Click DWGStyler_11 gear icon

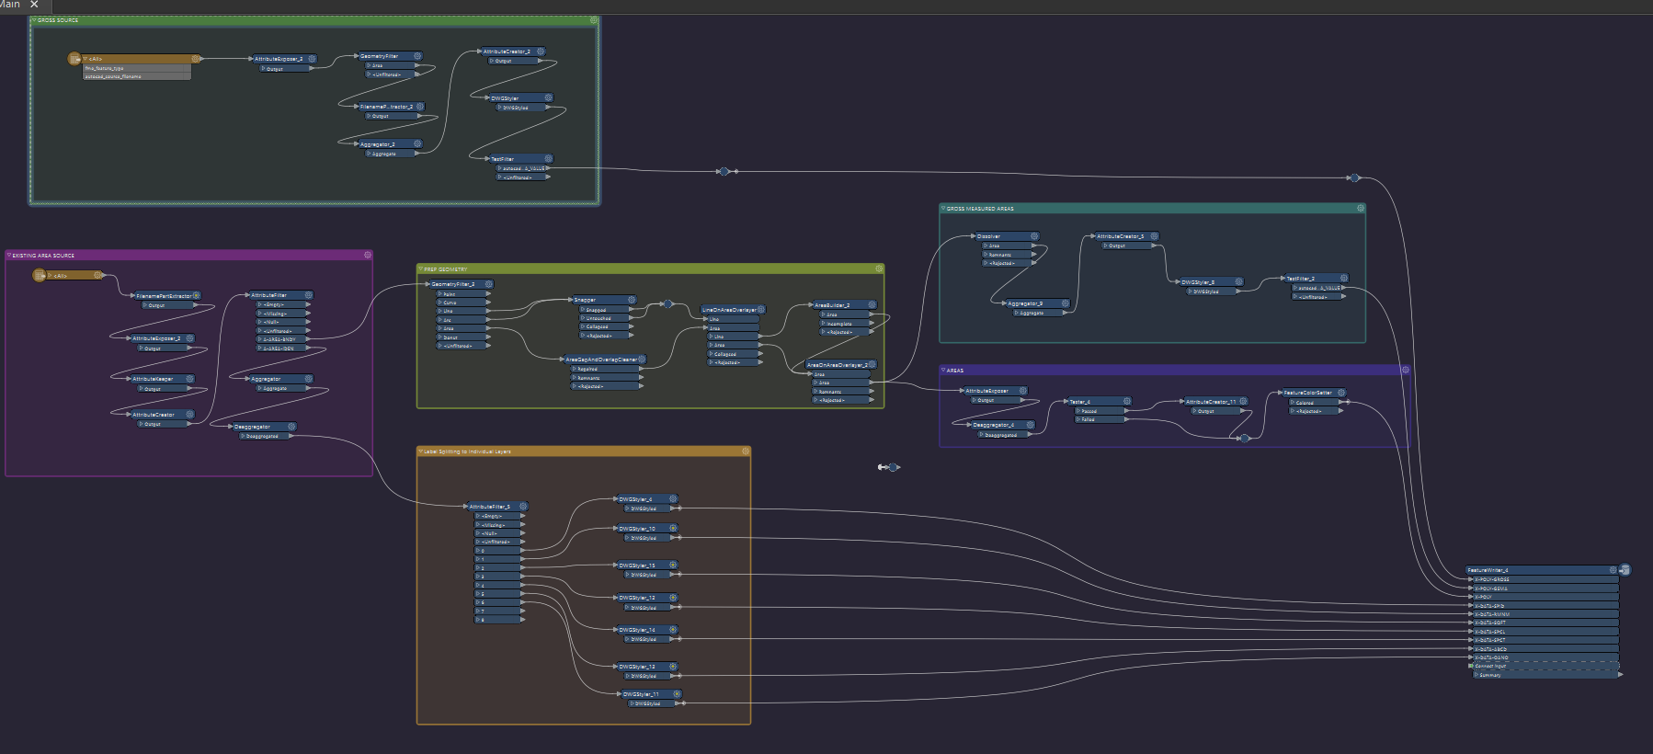(678, 694)
